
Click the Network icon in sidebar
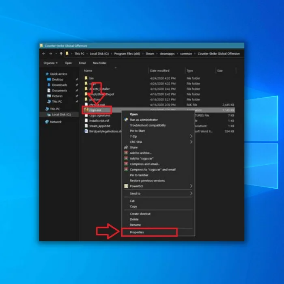47,122
